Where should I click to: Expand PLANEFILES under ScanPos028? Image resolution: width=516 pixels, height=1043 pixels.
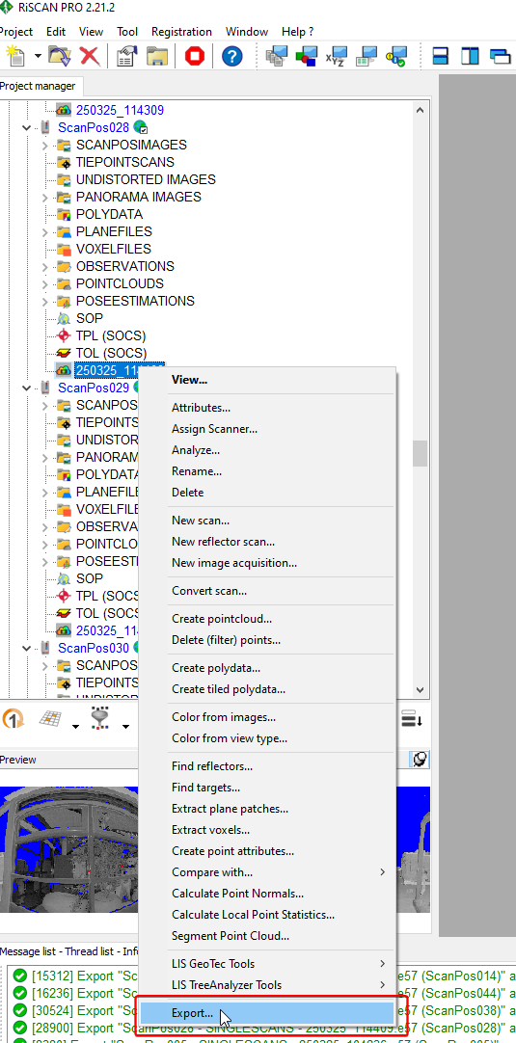44,231
